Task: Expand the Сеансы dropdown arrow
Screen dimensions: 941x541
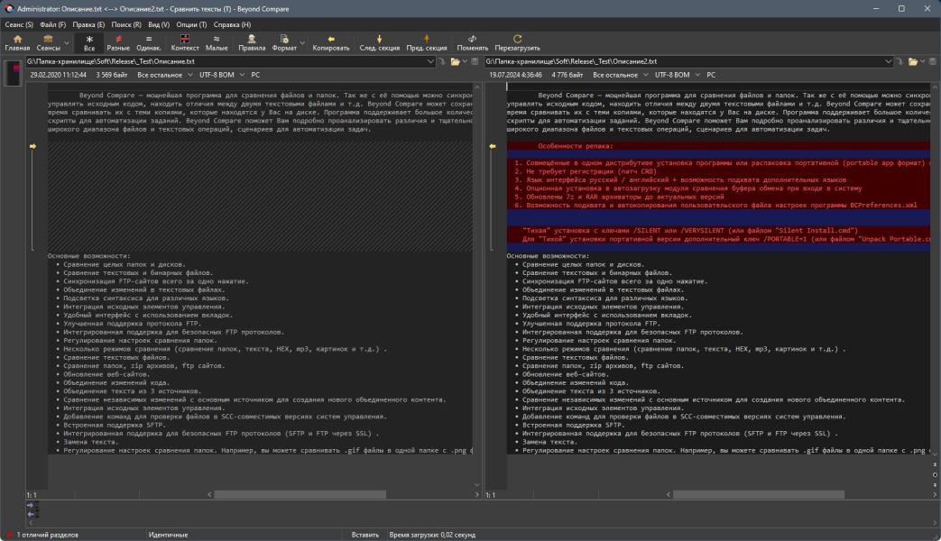Action: pyautogui.click(x=67, y=42)
